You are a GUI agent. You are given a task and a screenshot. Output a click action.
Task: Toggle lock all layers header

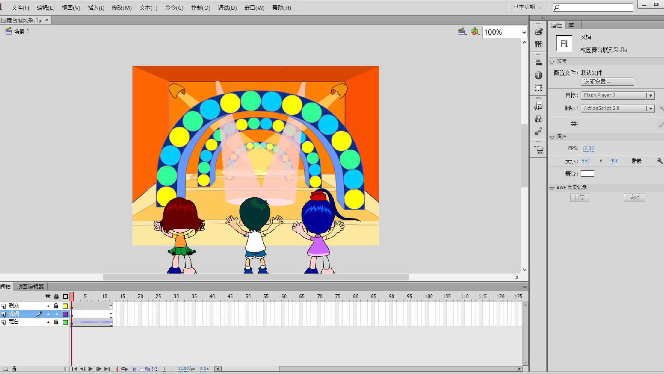coord(56,296)
